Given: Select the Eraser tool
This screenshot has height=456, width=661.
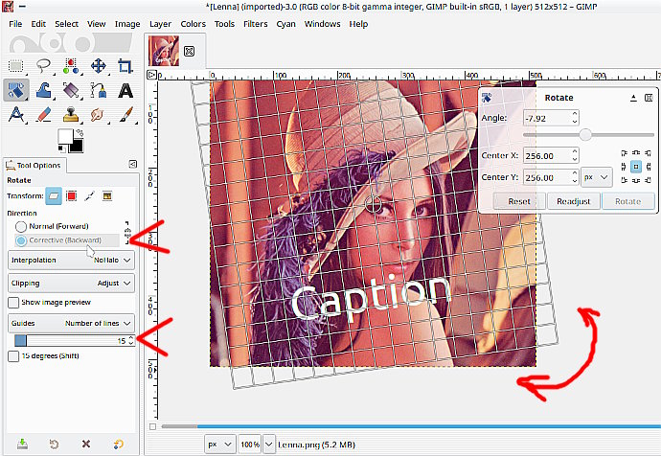Looking at the screenshot, I should click(x=43, y=115).
